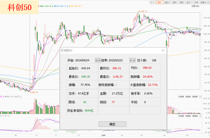Screen dimensions: 210x138
Task: Click the 均价 998.65 value
Action: coord(147,68)
